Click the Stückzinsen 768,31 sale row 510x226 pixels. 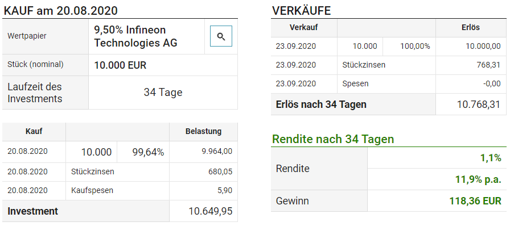click(x=389, y=65)
